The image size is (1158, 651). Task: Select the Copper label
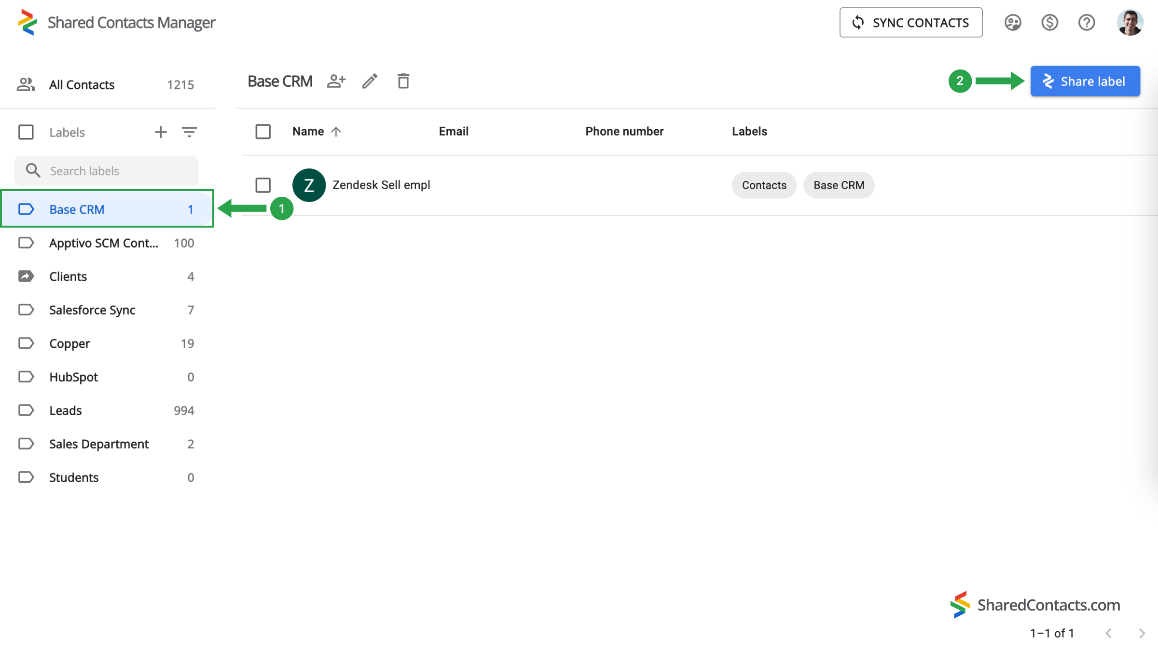[x=107, y=343]
